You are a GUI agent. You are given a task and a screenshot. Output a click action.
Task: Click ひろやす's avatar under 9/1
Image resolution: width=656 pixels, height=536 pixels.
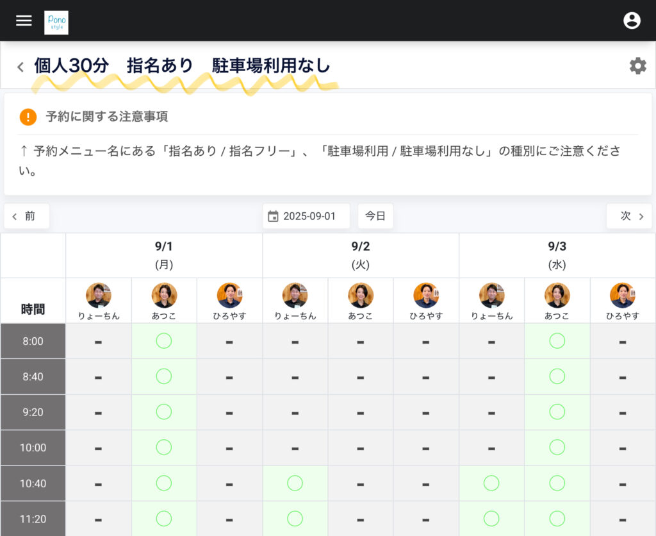click(229, 296)
